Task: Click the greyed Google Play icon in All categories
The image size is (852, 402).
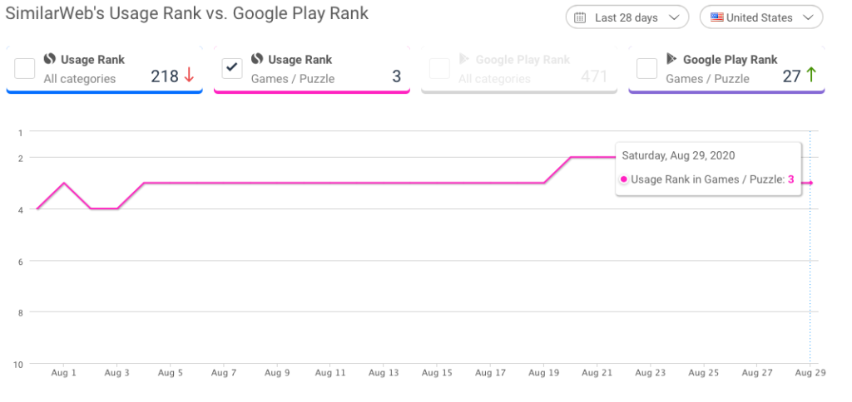Action: [464, 59]
